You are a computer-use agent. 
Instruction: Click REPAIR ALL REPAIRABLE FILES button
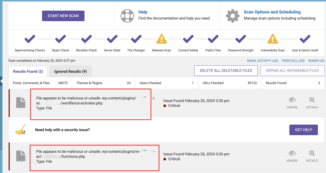292,71
